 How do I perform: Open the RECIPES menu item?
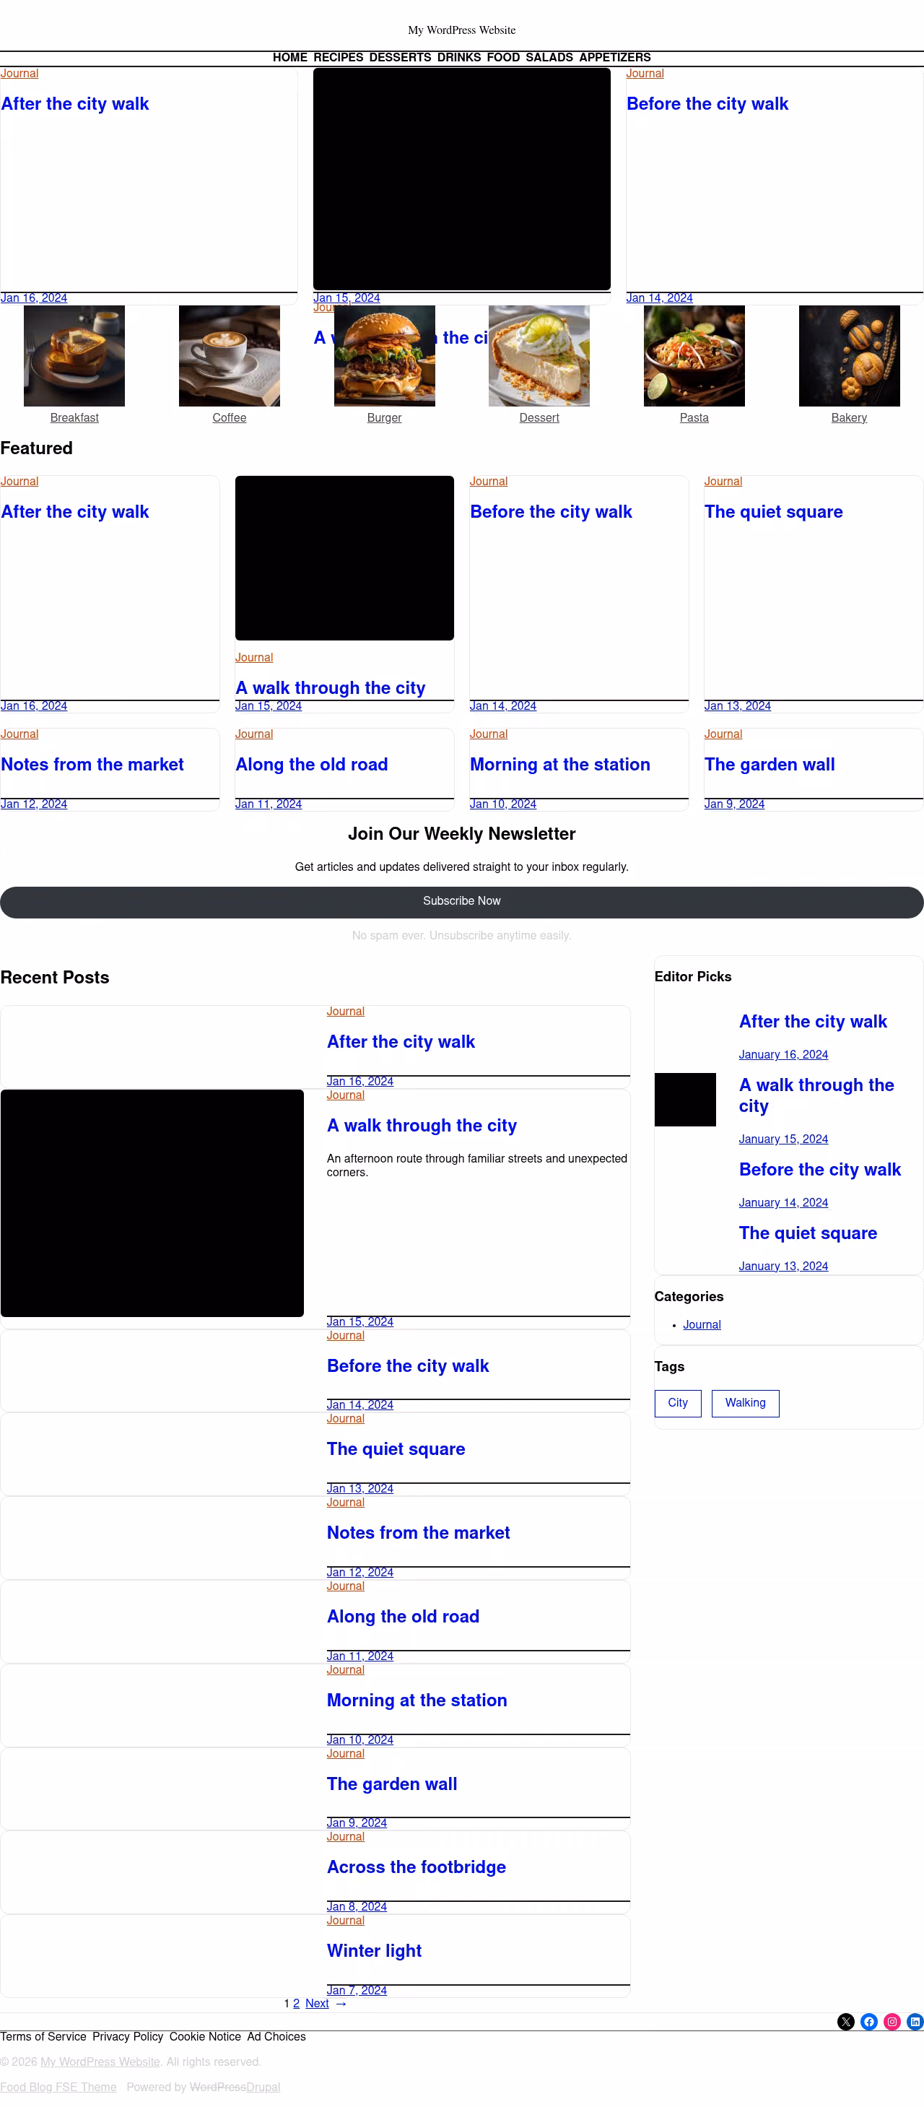point(339,57)
